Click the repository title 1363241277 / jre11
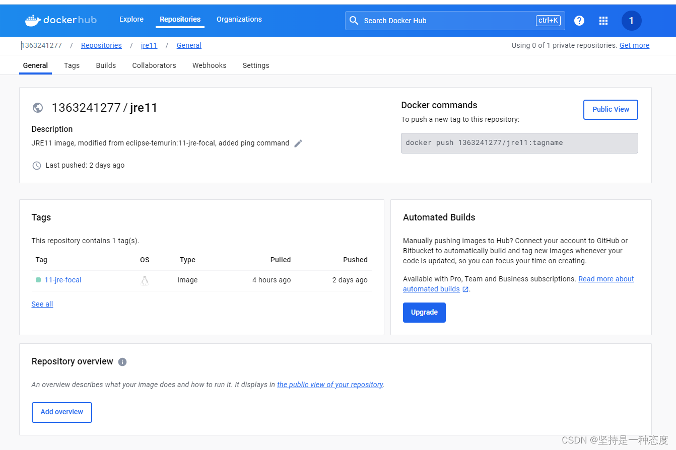The height and width of the screenshot is (450, 676). [x=105, y=108]
